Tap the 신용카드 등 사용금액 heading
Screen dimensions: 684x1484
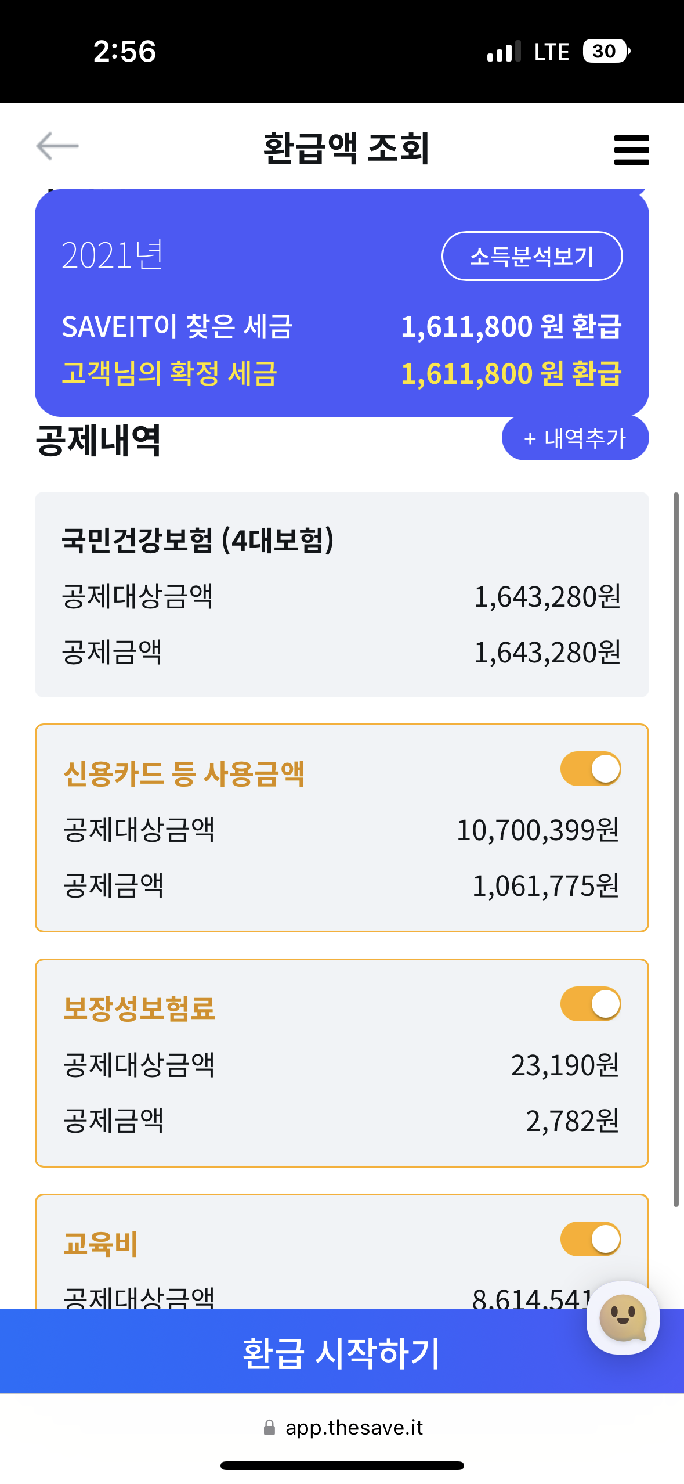click(184, 774)
